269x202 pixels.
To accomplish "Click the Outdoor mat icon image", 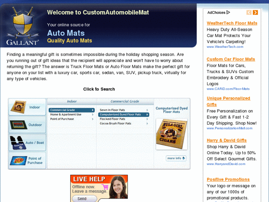I will 19,125.
